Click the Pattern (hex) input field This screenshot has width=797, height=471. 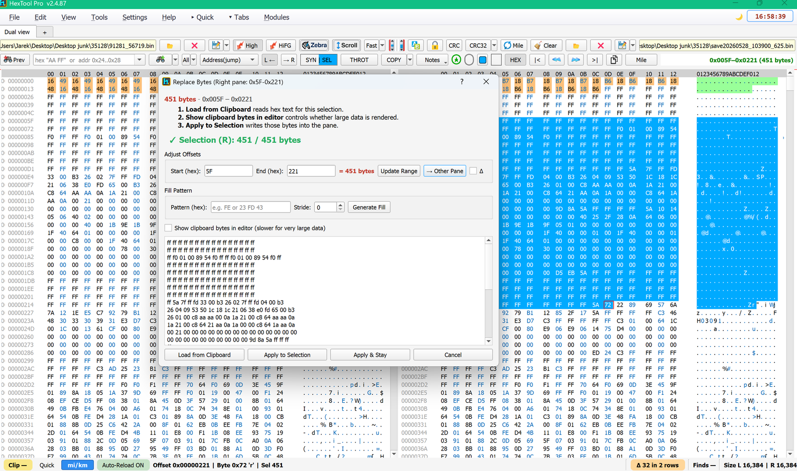point(250,207)
